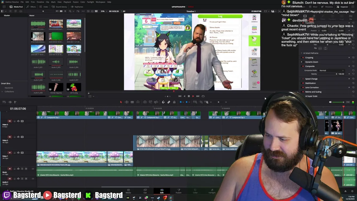Click the Stop playback button
The image size is (357, 201).
[x=189, y=96]
